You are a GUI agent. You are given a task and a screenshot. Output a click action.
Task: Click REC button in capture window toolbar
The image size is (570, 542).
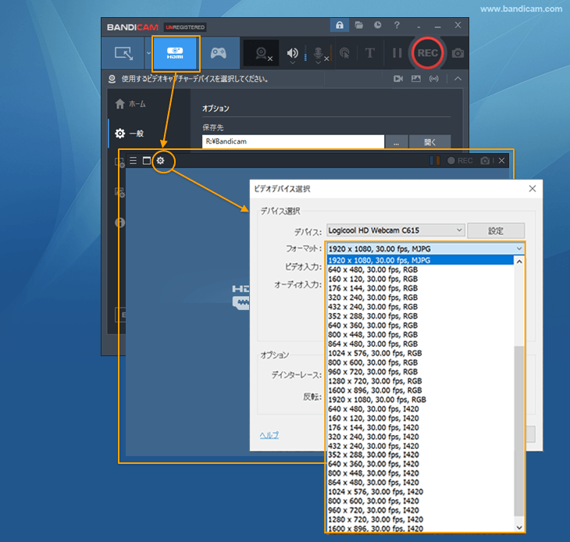(460, 161)
